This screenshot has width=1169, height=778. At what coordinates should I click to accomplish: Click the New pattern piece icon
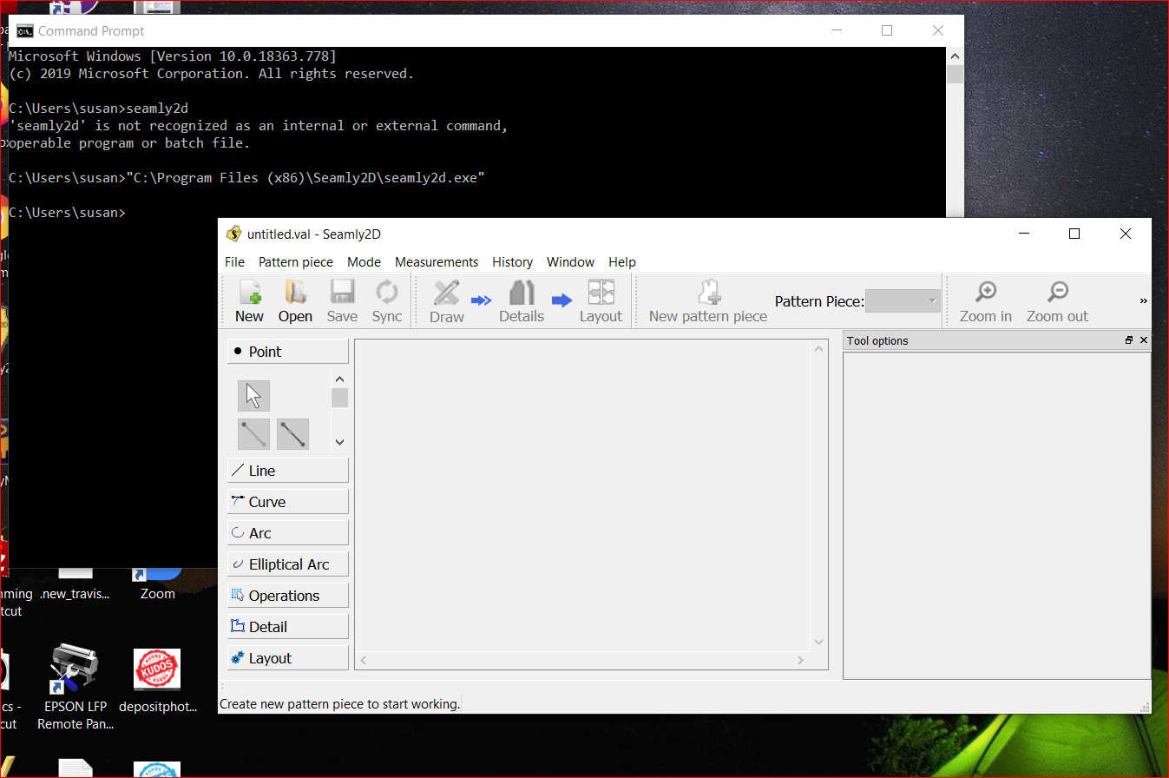click(x=707, y=300)
